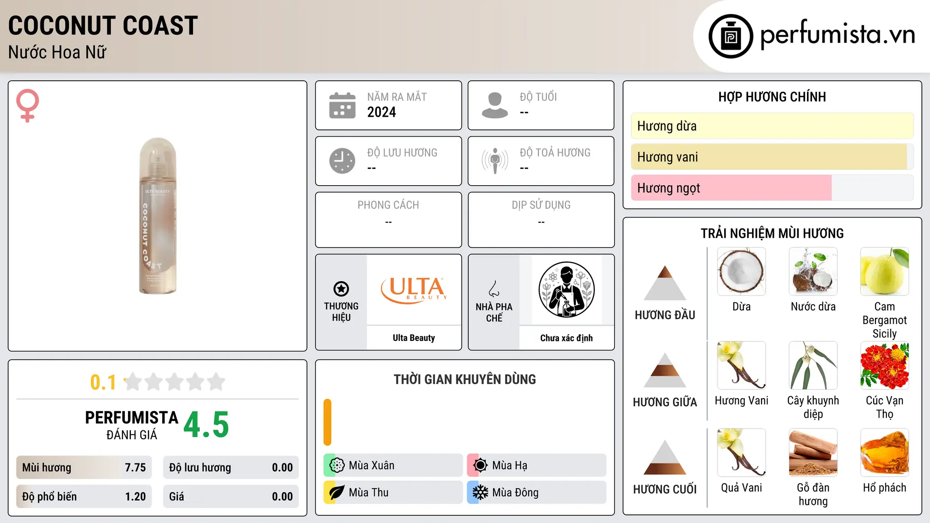The width and height of the screenshot is (930, 523).
Task: Select the Mùa Hạ season button
Action: tap(537, 465)
